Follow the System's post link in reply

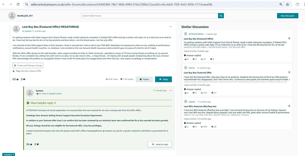click(55, 94)
